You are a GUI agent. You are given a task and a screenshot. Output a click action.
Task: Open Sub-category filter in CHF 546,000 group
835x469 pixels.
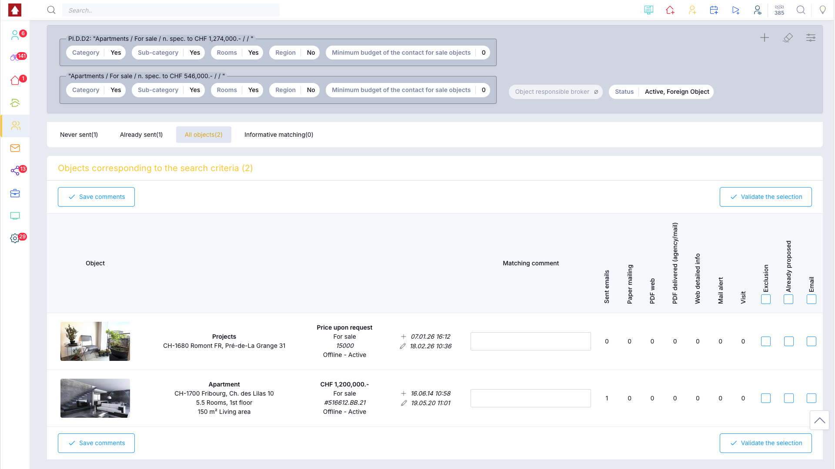(168, 90)
